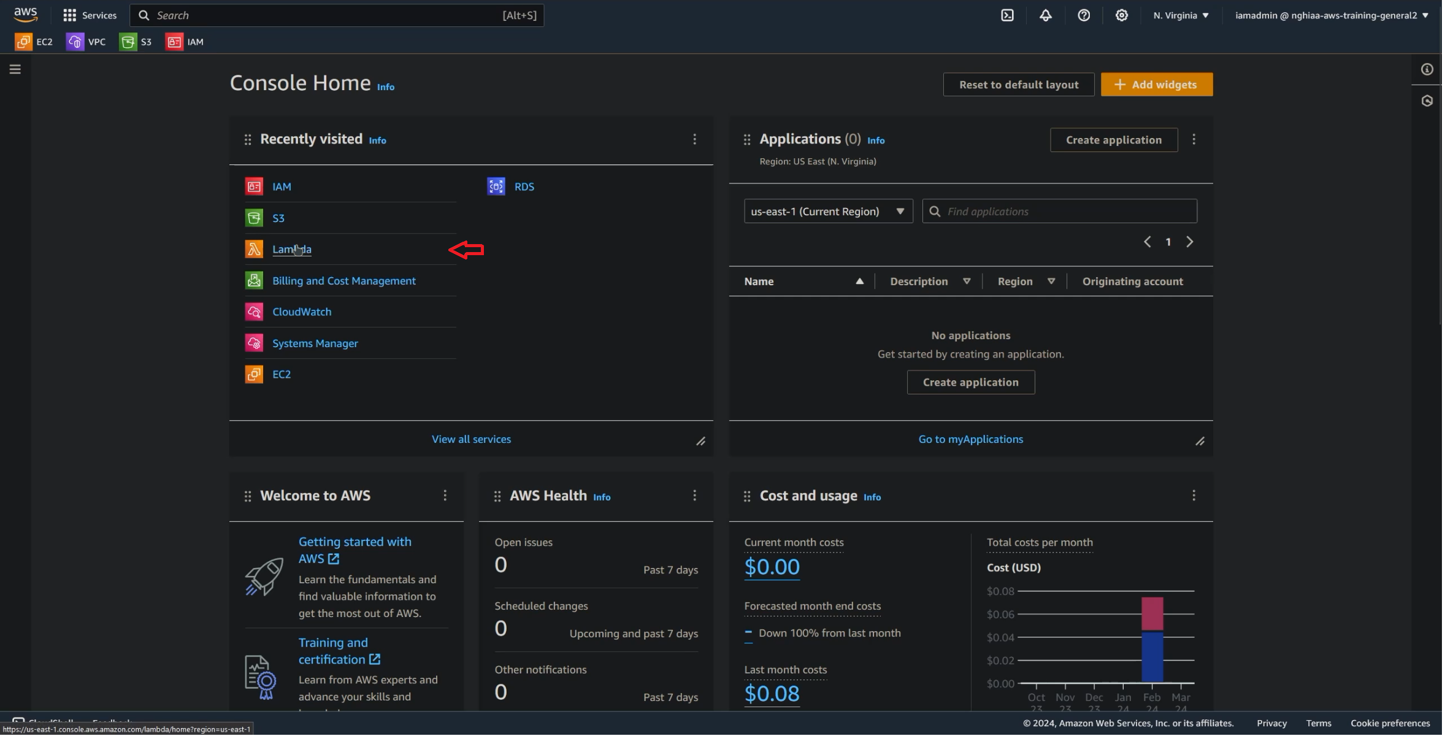Click the $0.08 last month cost
The width and height of the screenshot is (1445, 736).
tap(772, 694)
